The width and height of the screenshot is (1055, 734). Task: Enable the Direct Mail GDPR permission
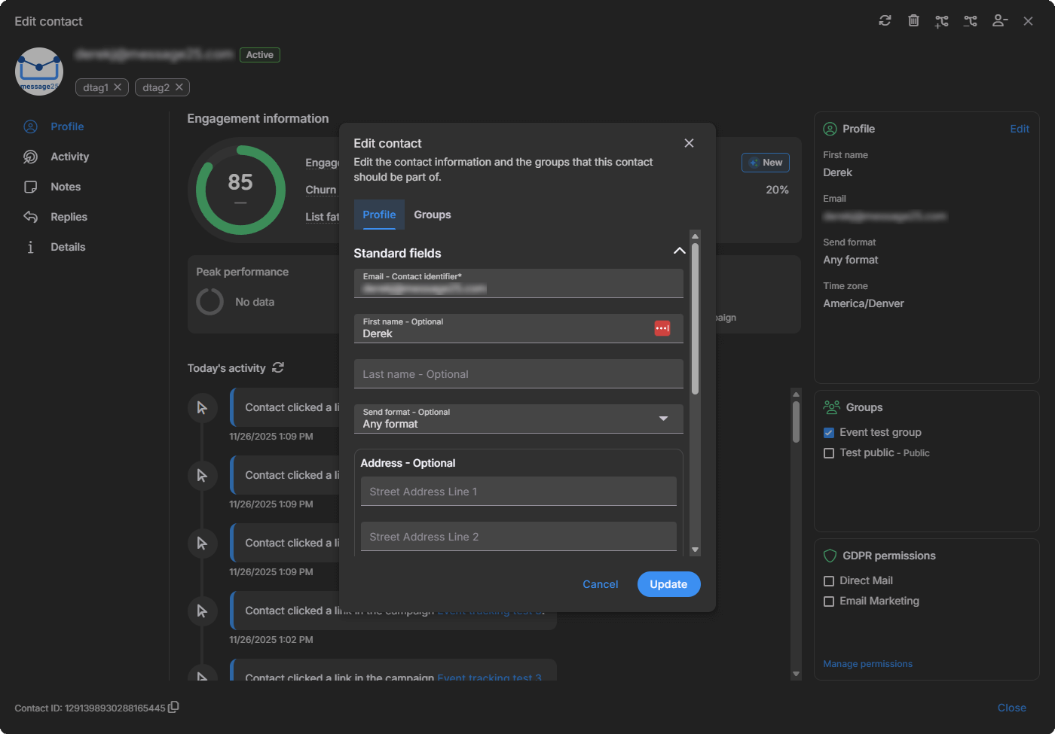coord(829,580)
